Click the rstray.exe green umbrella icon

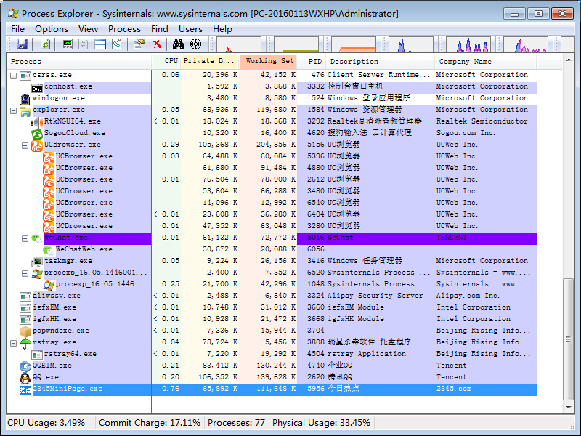[x=25, y=343]
